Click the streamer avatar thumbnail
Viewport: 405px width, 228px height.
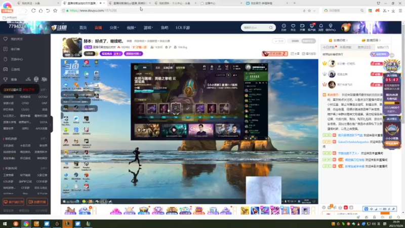coord(72,47)
